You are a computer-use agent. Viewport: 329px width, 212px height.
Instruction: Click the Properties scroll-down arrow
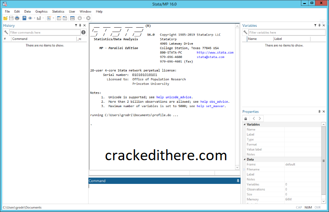pyautogui.click(x=323, y=201)
